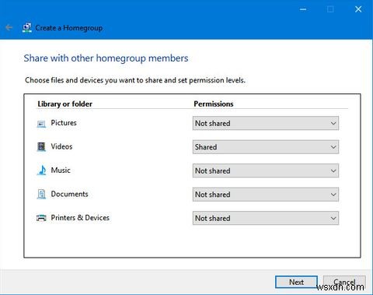Click the Music label
The height and width of the screenshot is (295, 373).
61,170
